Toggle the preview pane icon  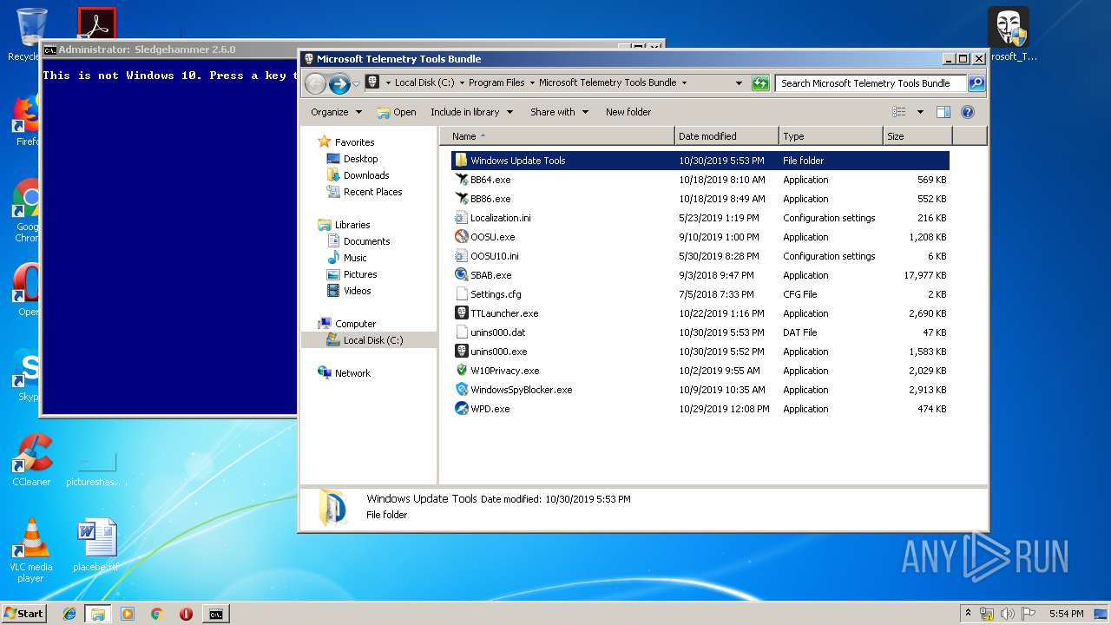[x=943, y=112]
